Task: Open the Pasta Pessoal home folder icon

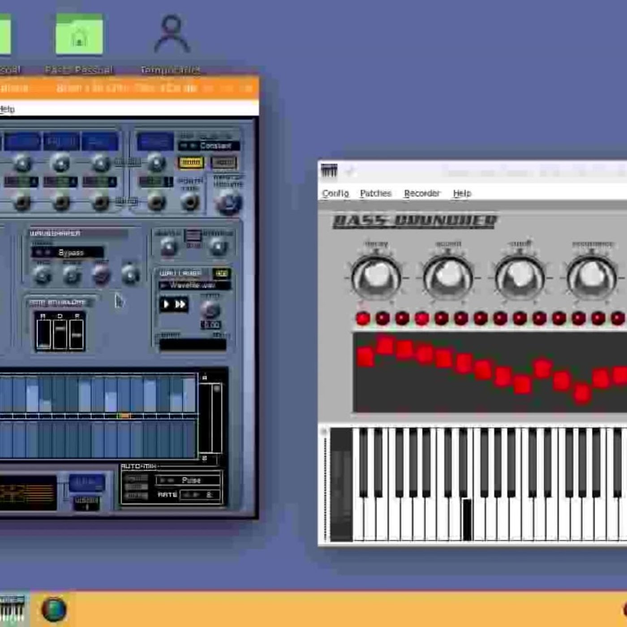Action: [79, 34]
